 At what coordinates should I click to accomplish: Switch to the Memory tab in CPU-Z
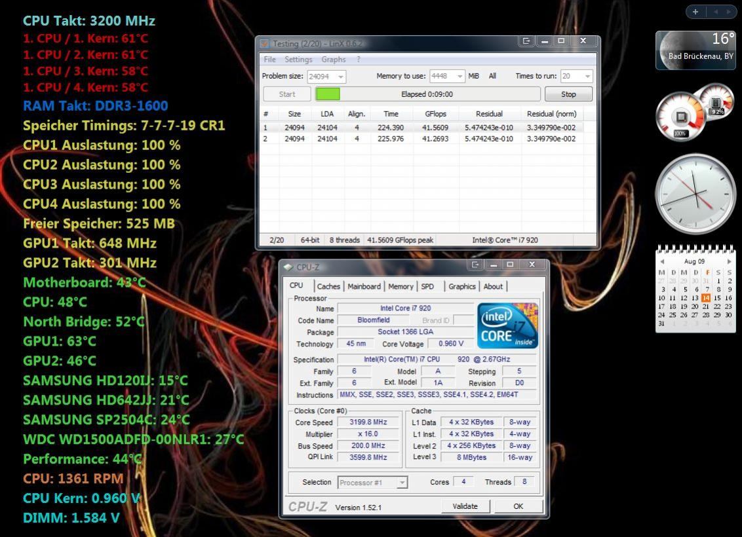400,286
